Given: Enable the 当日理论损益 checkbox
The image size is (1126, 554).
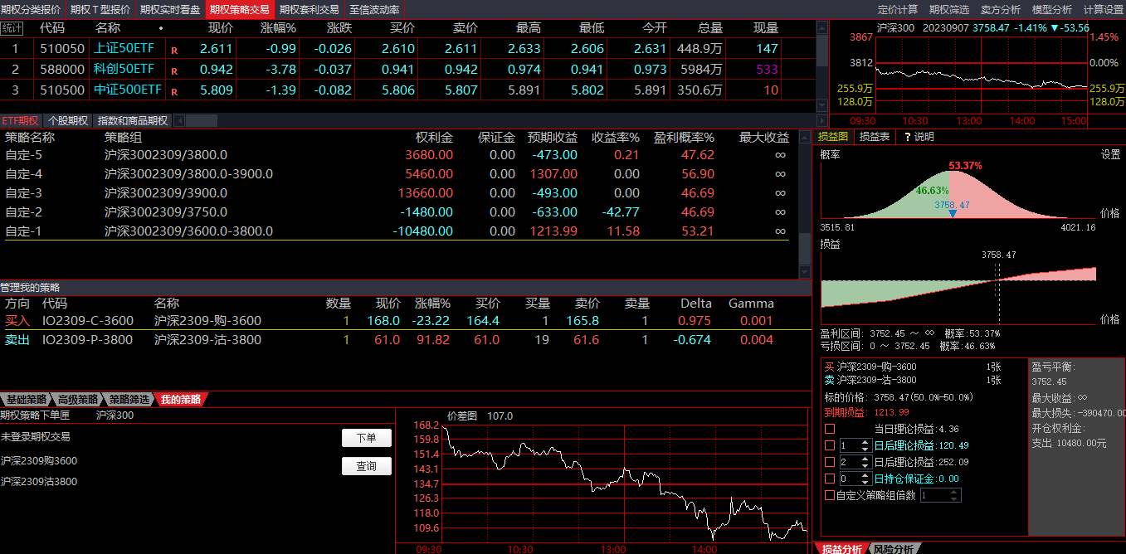Looking at the screenshot, I should click(830, 429).
